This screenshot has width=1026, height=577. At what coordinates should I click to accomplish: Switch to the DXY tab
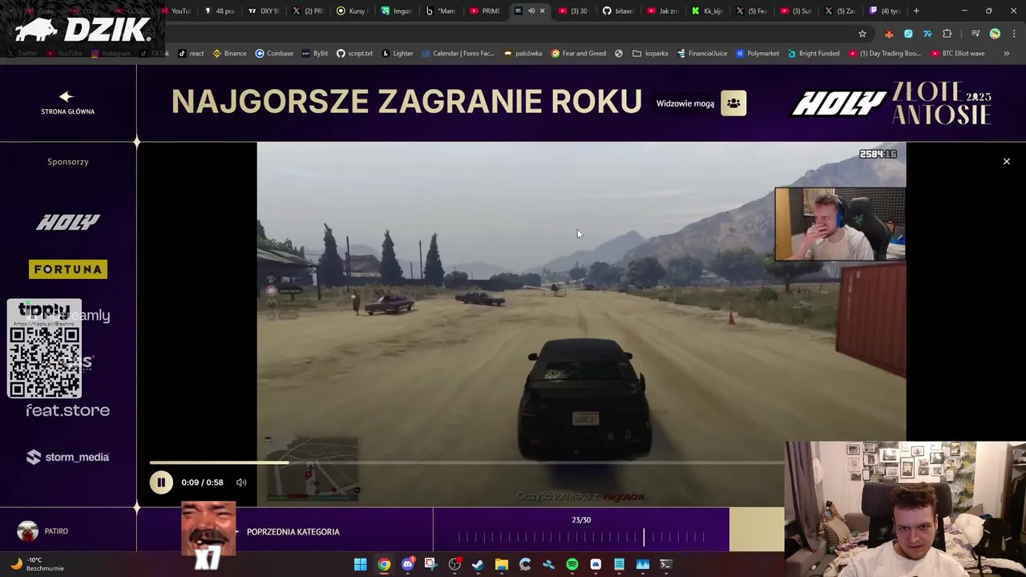pos(264,11)
